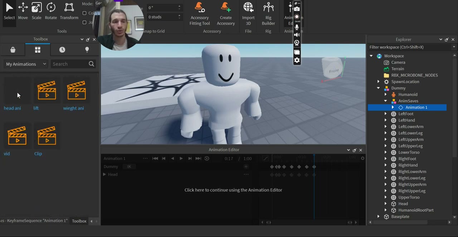458x237 pixels.
Task: Expand the SpawnLocation node
Action: coord(378,82)
